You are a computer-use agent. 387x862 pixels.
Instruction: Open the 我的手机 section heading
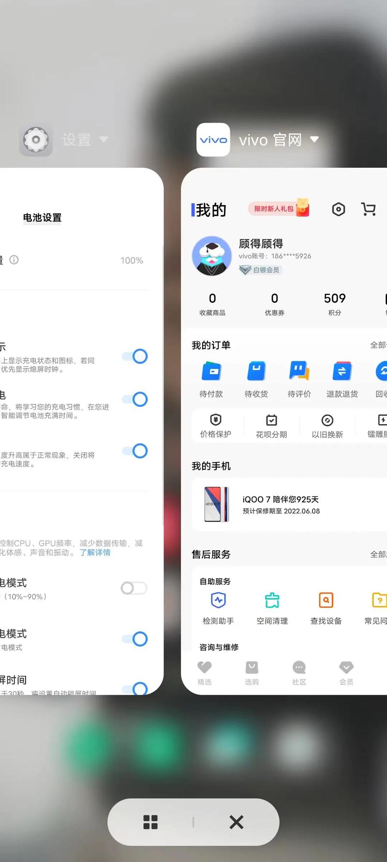(x=211, y=466)
